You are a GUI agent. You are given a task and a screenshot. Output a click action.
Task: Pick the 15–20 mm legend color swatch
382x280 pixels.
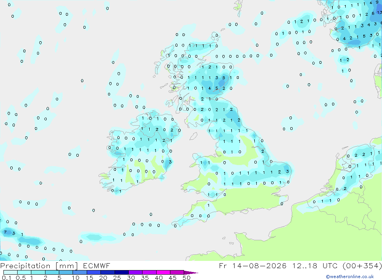pos(94,272)
